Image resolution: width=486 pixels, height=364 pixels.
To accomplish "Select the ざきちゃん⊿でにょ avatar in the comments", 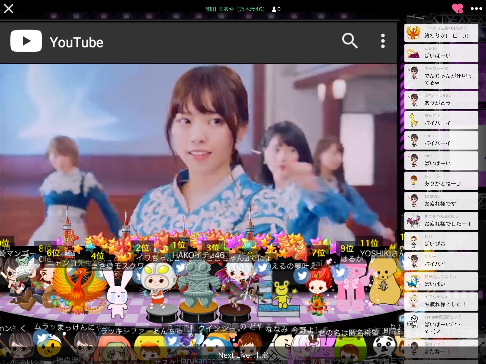I will point(413,221).
